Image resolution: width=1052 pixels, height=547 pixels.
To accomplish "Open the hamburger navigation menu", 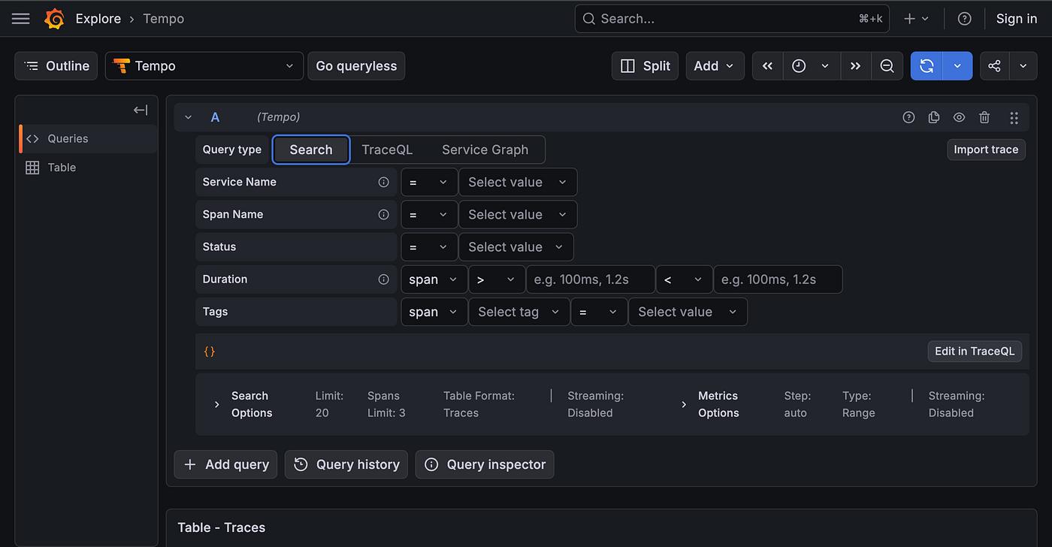I will click(x=21, y=19).
